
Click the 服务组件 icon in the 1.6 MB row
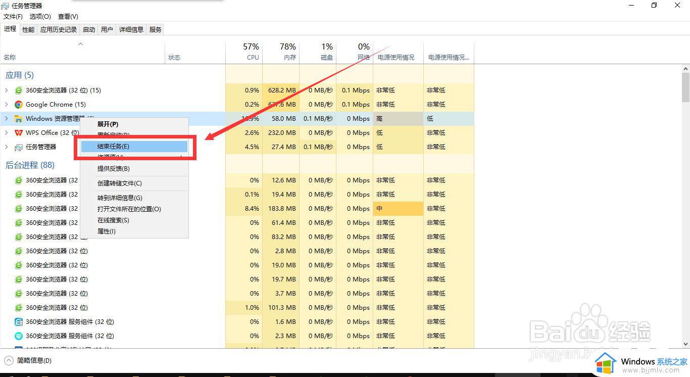point(19,322)
